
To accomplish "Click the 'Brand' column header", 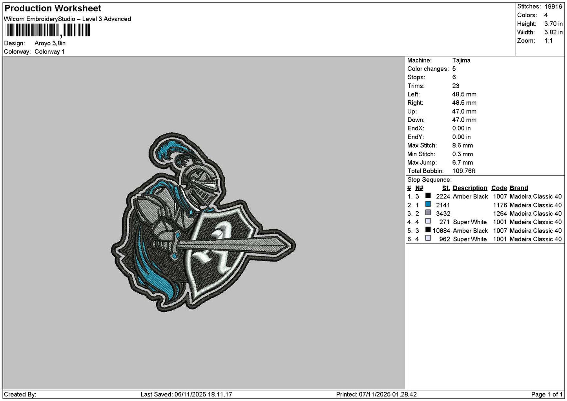I will click(x=519, y=188).
